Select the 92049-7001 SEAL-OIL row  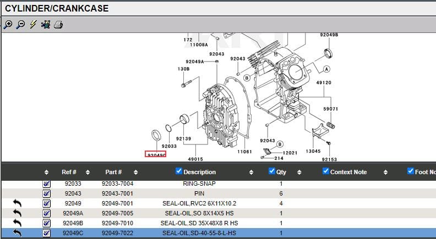pos(200,203)
